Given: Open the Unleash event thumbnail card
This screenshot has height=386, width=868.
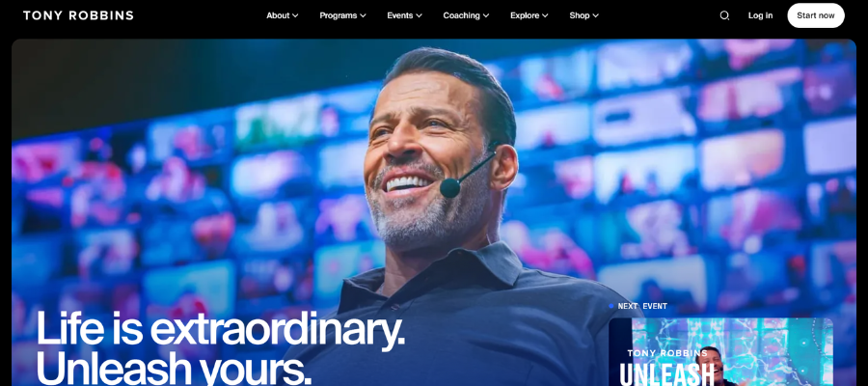Looking at the screenshot, I should point(720,351).
